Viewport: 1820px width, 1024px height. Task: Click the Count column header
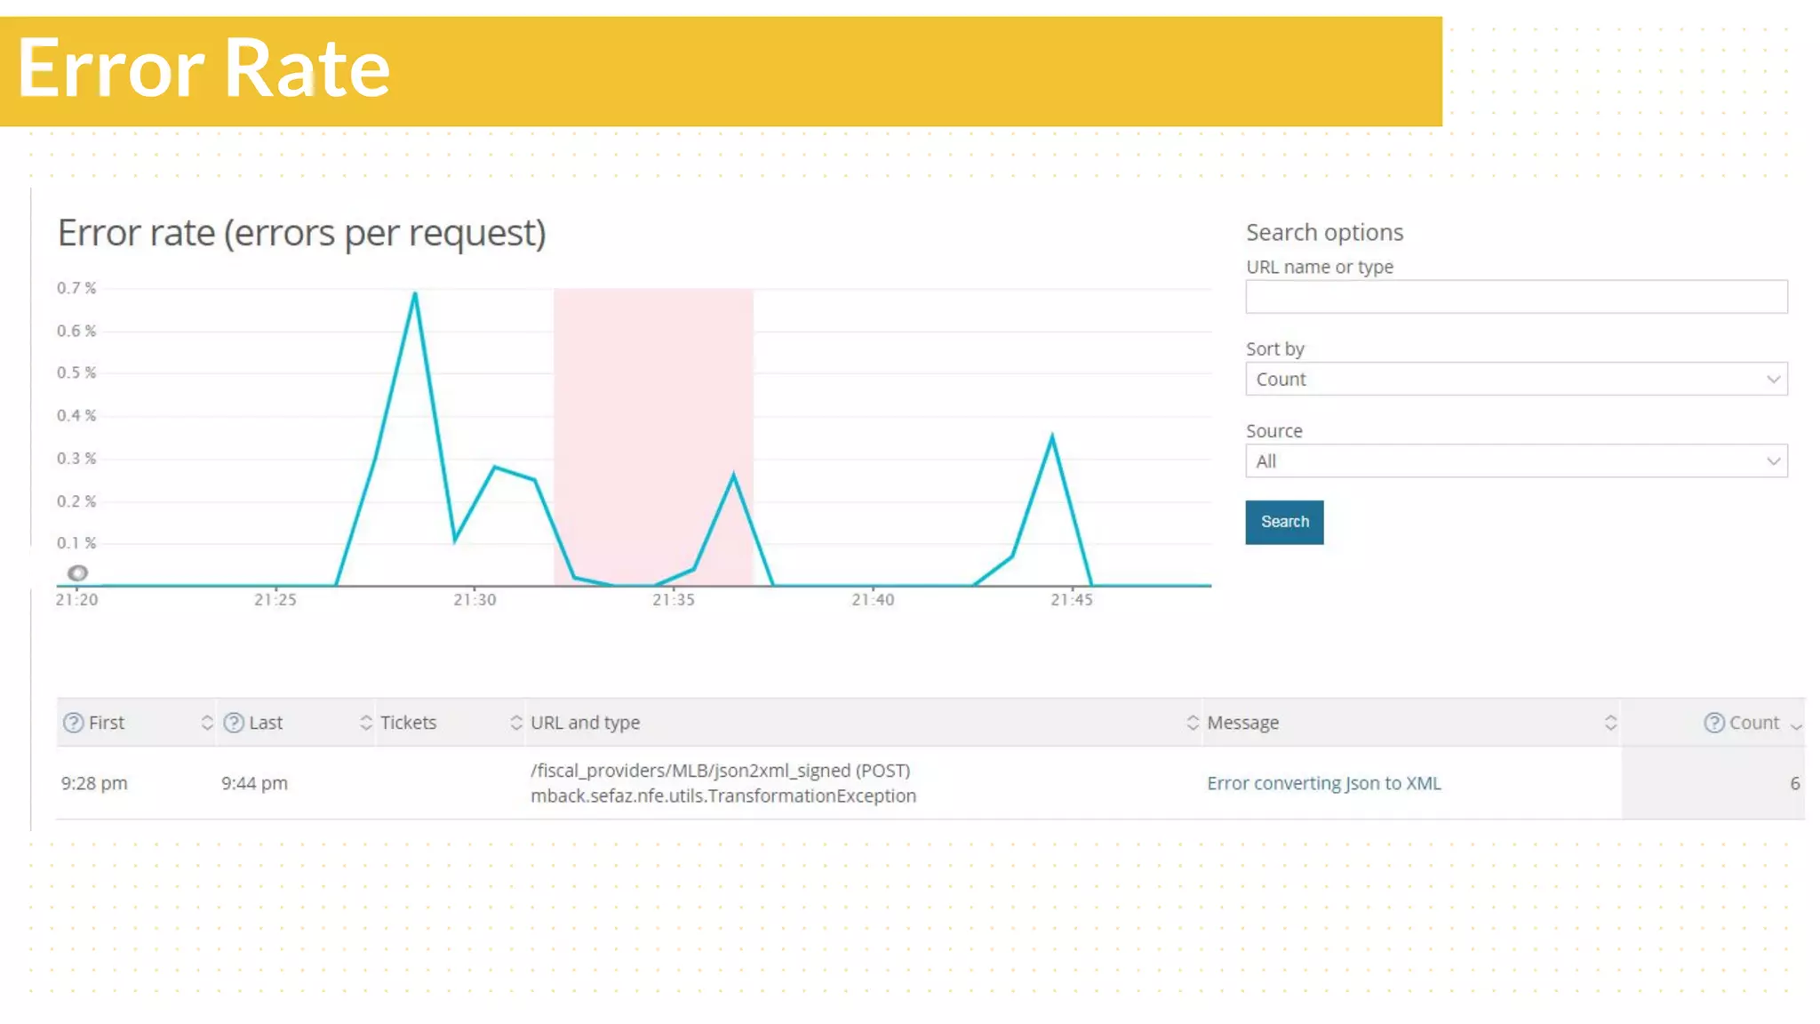(x=1713, y=723)
